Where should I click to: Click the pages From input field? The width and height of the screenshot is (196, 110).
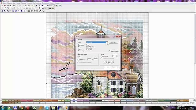[89, 60]
